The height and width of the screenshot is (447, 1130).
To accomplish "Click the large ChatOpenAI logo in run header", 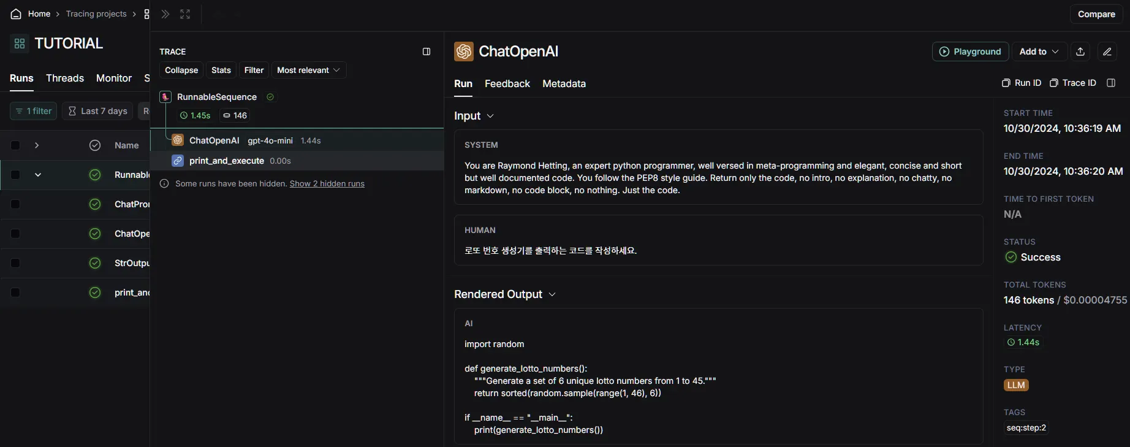I will click(x=464, y=52).
